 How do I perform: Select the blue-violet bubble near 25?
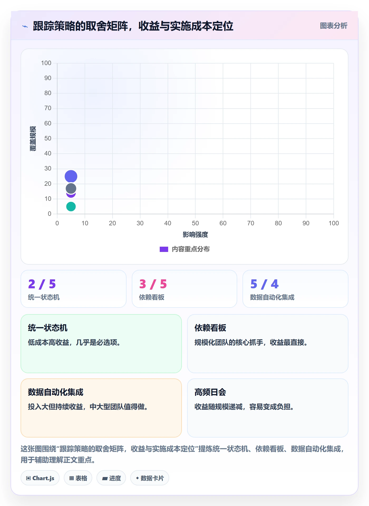tap(71, 176)
